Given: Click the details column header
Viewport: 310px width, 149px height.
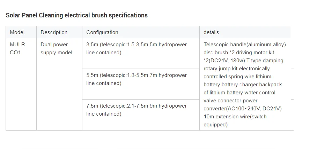Looking at the screenshot, I should pos(245,32).
